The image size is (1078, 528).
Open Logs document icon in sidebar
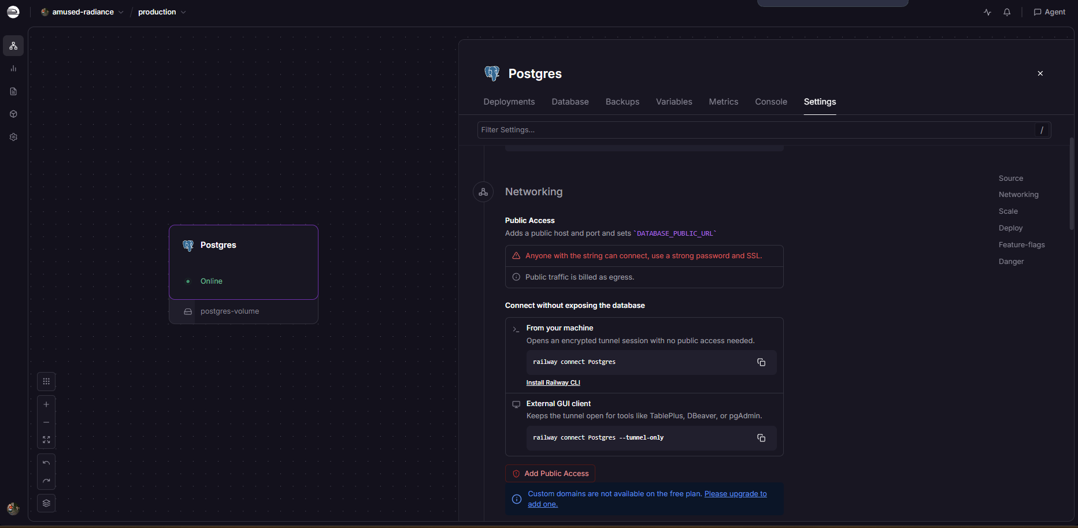(13, 91)
